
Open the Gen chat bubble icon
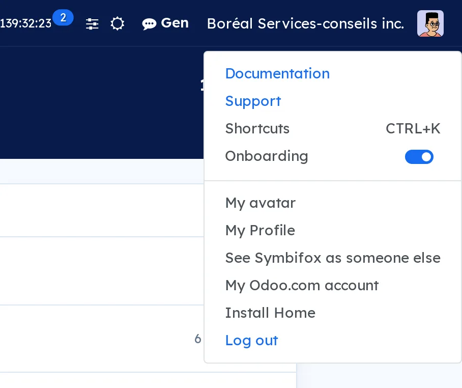click(149, 24)
